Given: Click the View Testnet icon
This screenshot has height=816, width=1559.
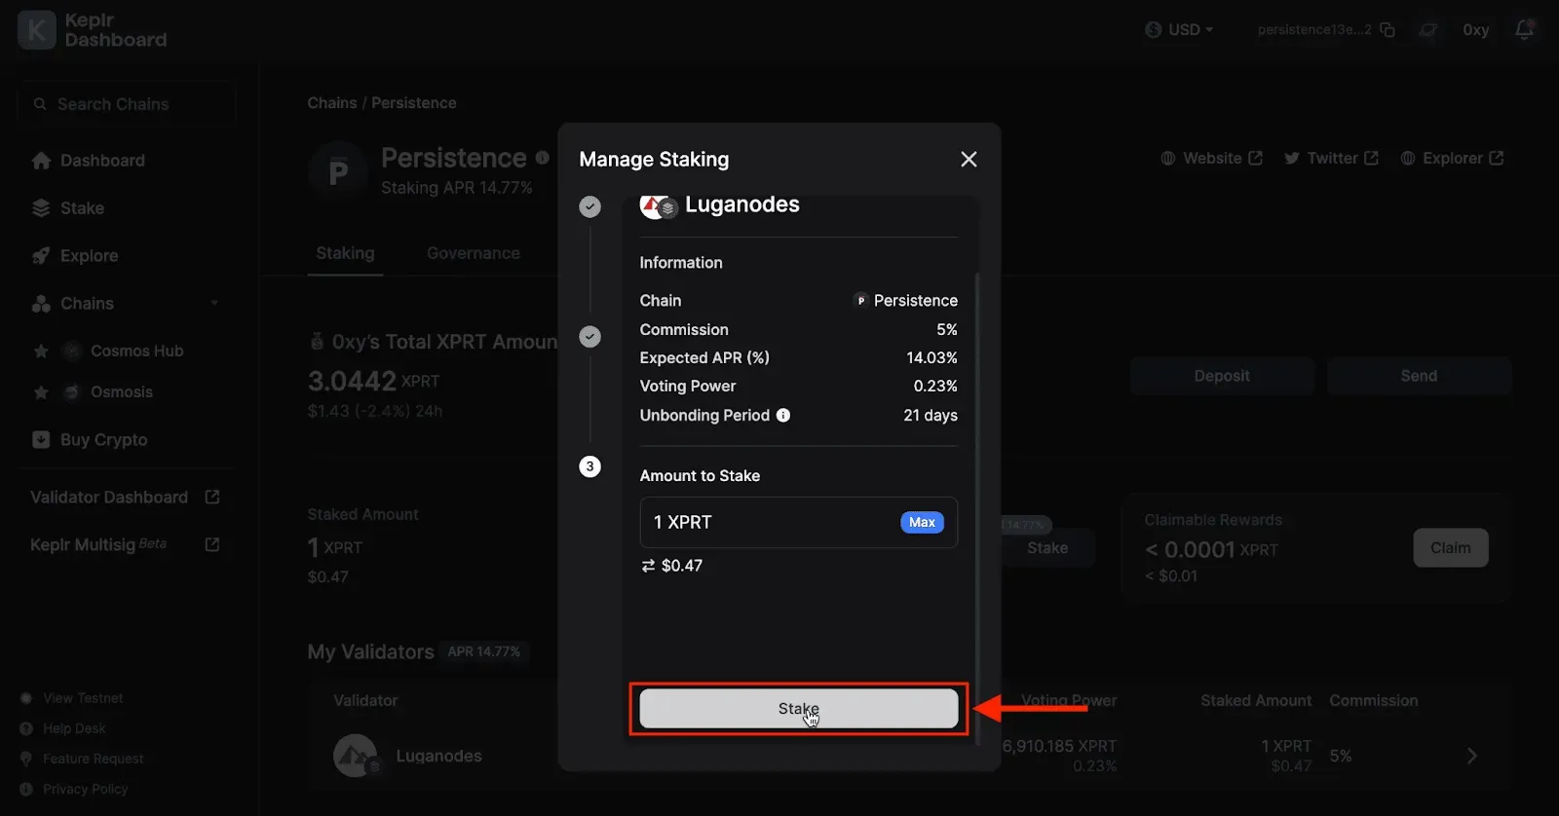Looking at the screenshot, I should pyautogui.click(x=26, y=698).
